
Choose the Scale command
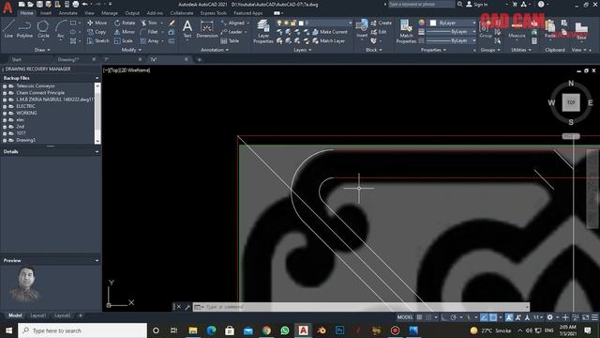pyautogui.click(x=124, y=41)
